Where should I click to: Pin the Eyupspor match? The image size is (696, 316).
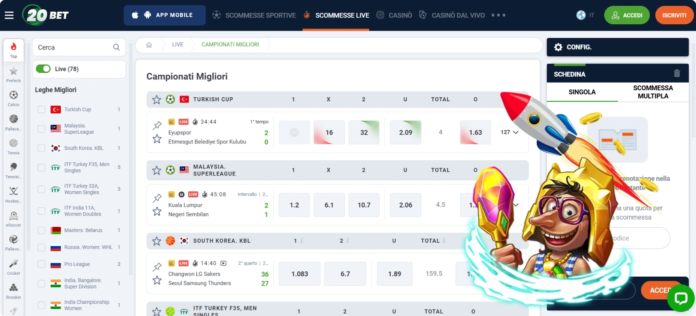[x=157, y=126]
